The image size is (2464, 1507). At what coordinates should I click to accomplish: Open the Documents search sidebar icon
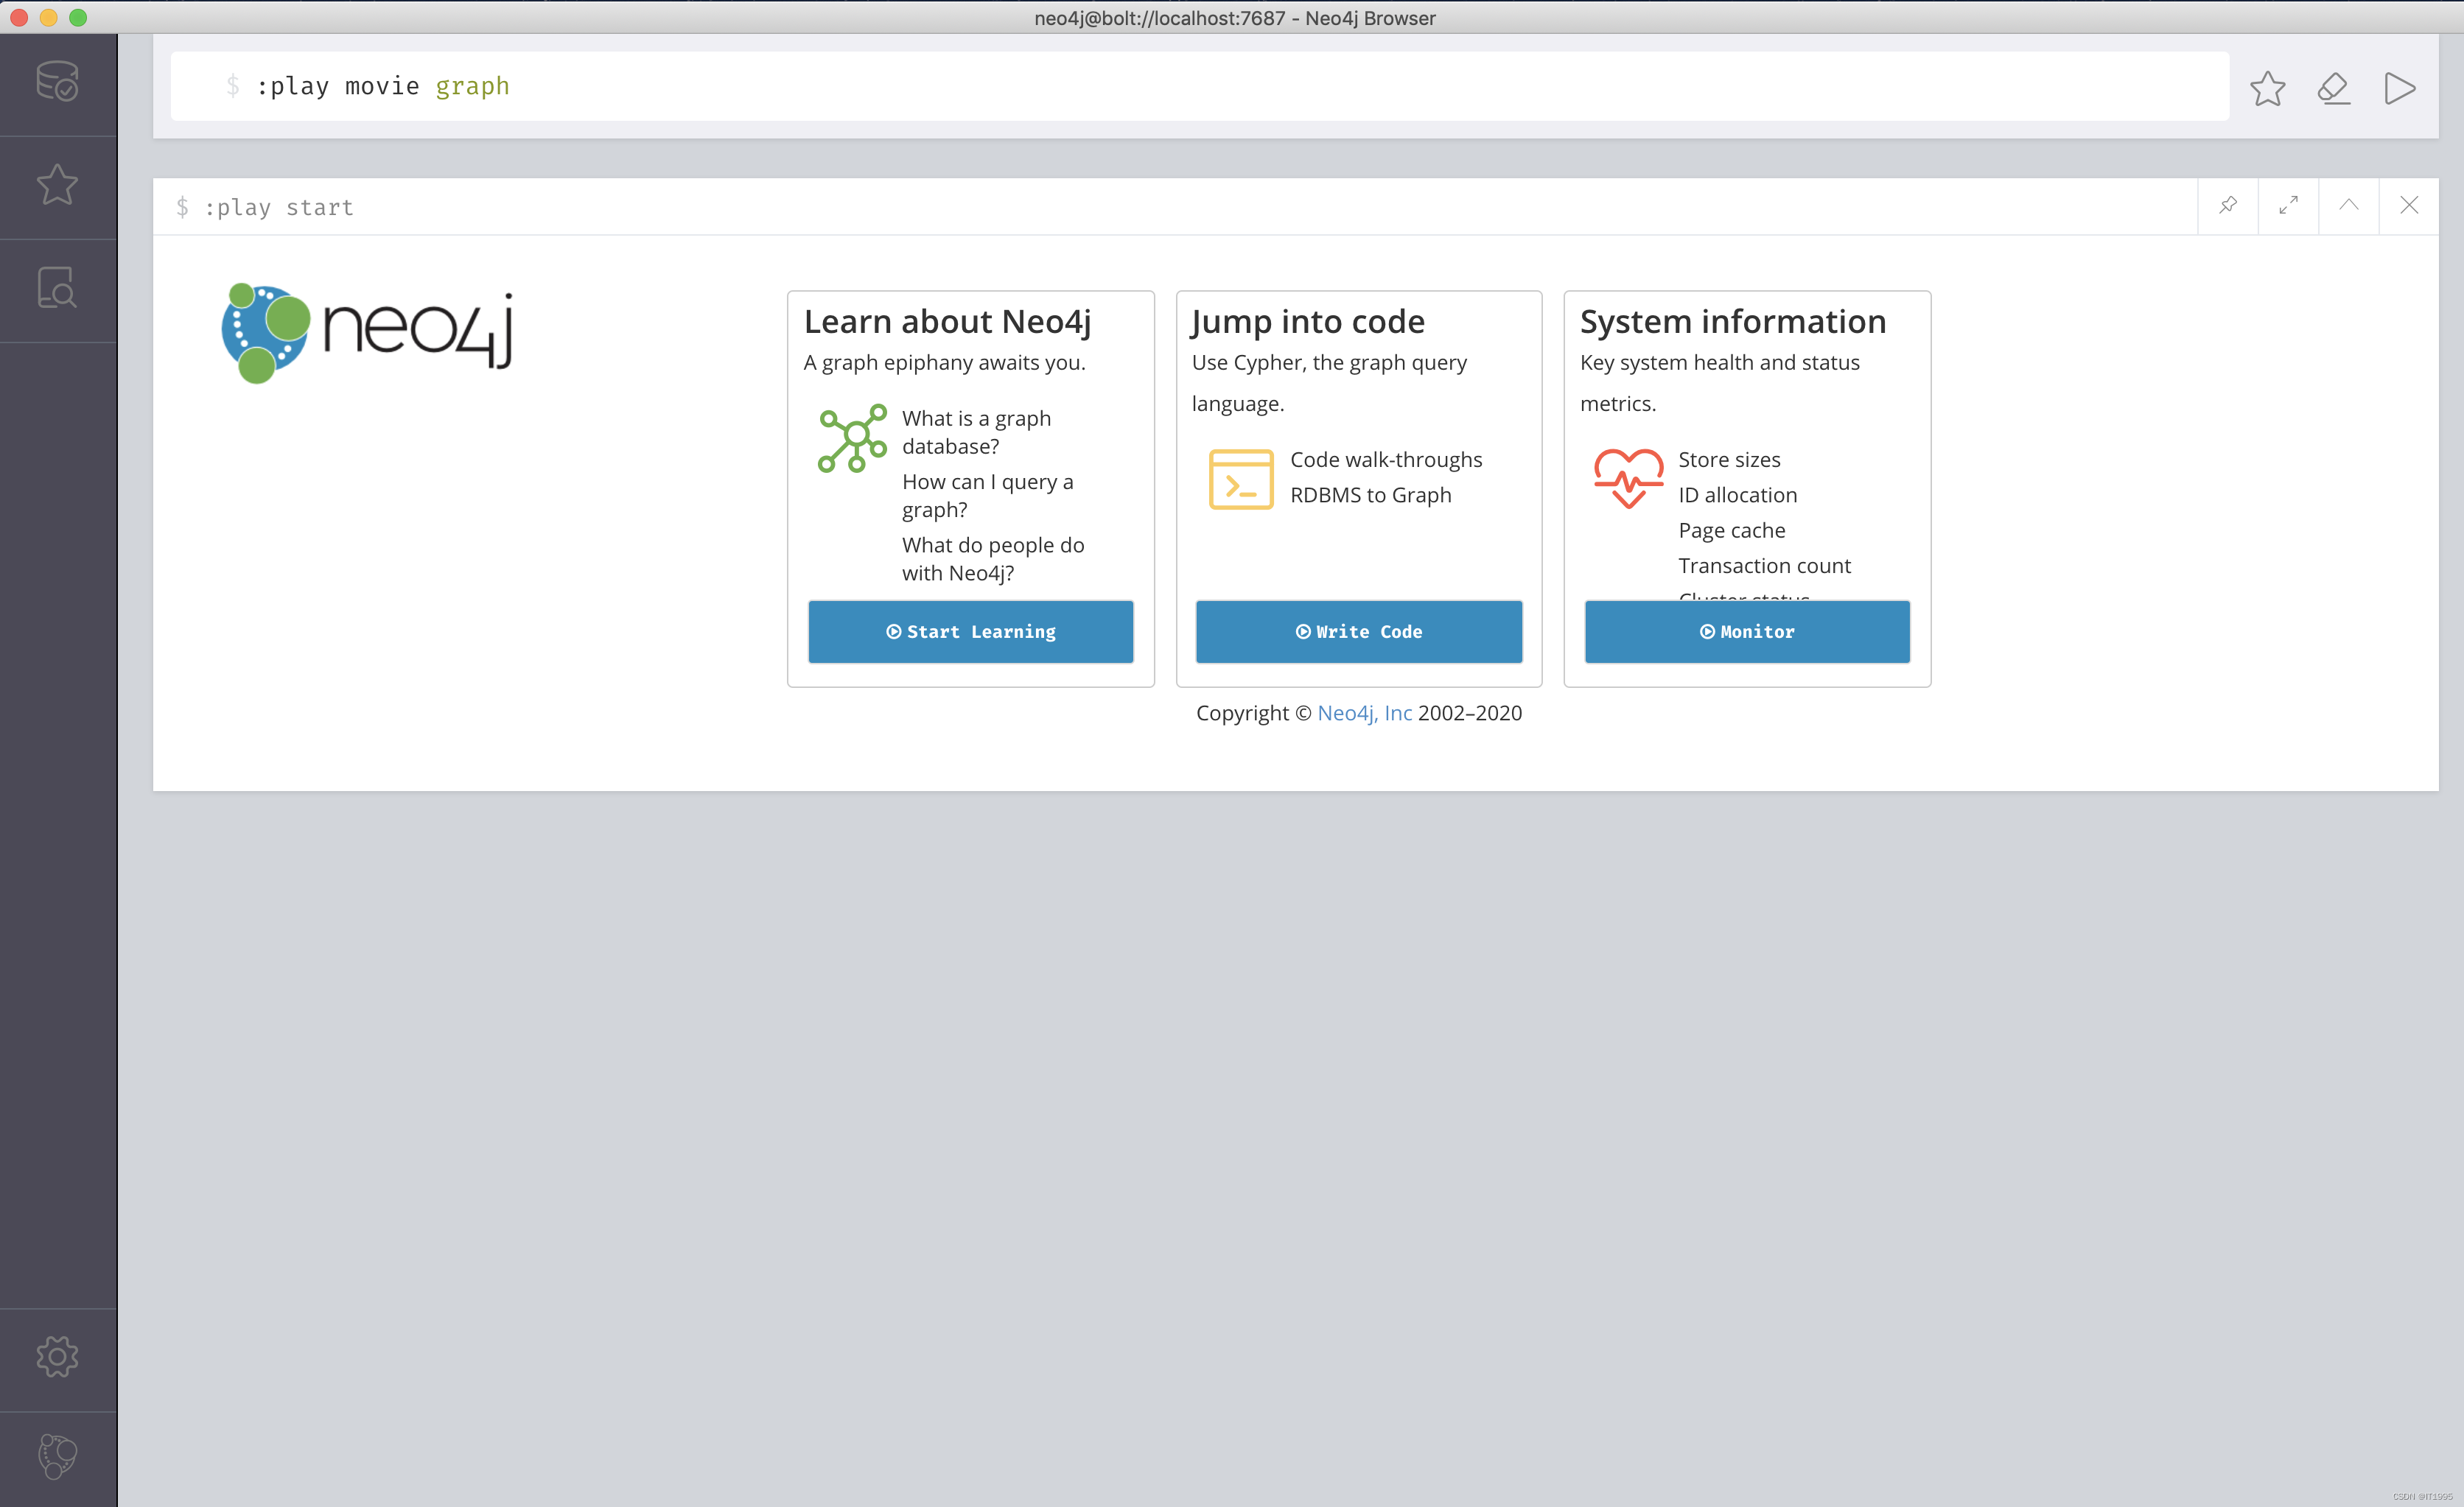[x=57, y=289]
